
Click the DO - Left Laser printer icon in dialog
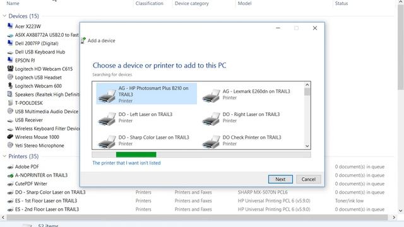[x=107, y=119]
